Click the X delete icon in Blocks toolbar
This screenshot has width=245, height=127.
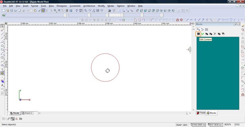(215, 34)
